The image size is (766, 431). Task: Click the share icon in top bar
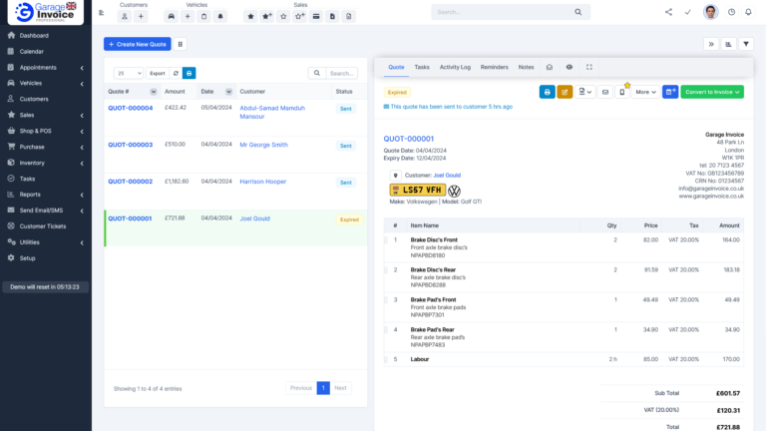click(668, 12)
